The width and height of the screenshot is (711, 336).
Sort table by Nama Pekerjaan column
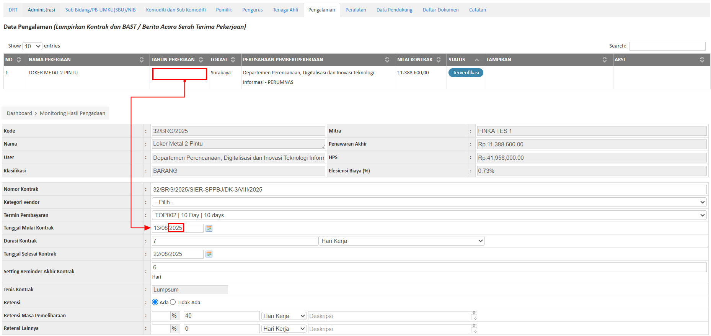[x=141, y=60]
